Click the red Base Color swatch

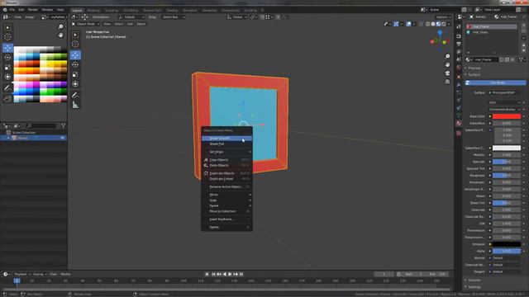507,116
